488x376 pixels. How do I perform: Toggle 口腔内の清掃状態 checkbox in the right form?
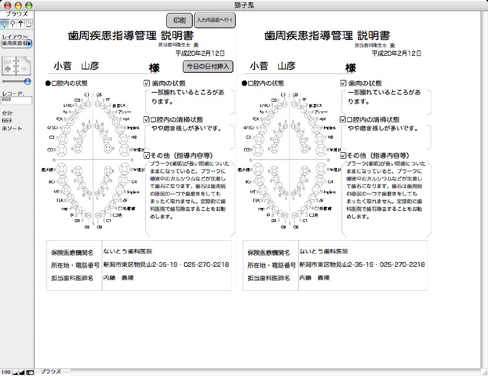tap(343, 119)
